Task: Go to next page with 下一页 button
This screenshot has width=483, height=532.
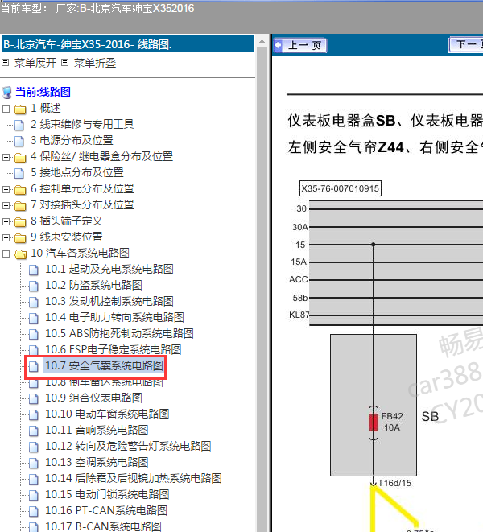Action: click(x=466, y=45)
